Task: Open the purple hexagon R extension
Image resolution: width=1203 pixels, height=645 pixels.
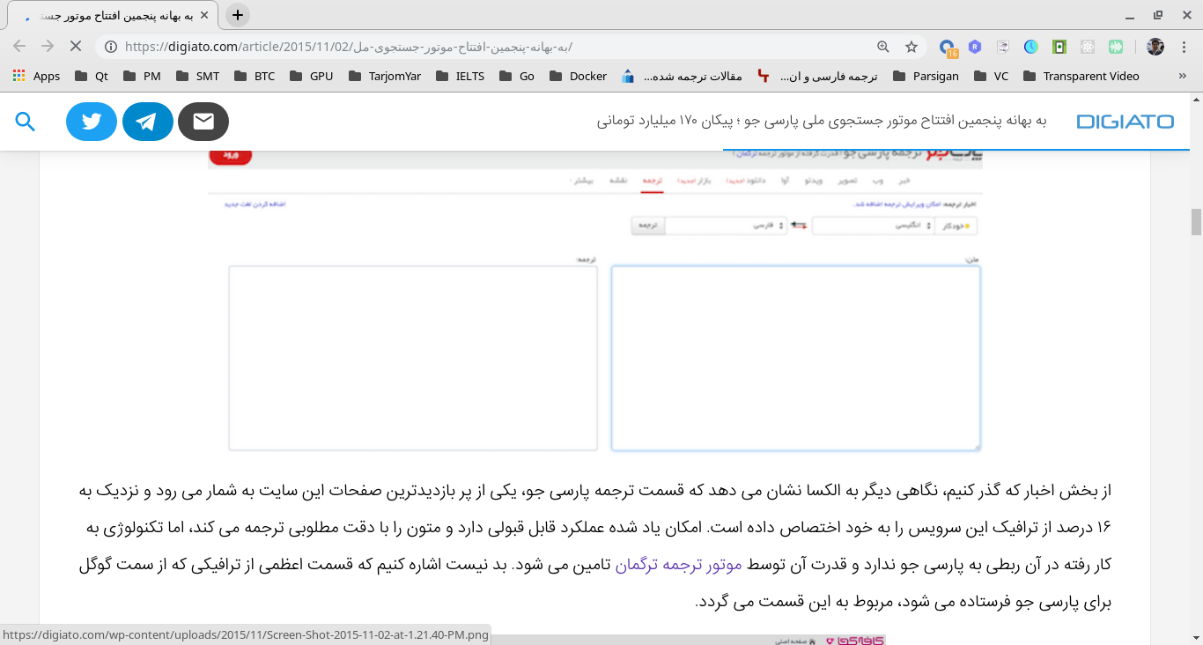Action: tap(975, 47)
